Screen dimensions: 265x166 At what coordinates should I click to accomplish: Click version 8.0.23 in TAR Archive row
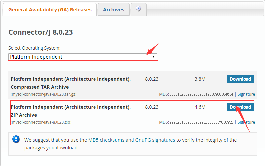(152, 79)
